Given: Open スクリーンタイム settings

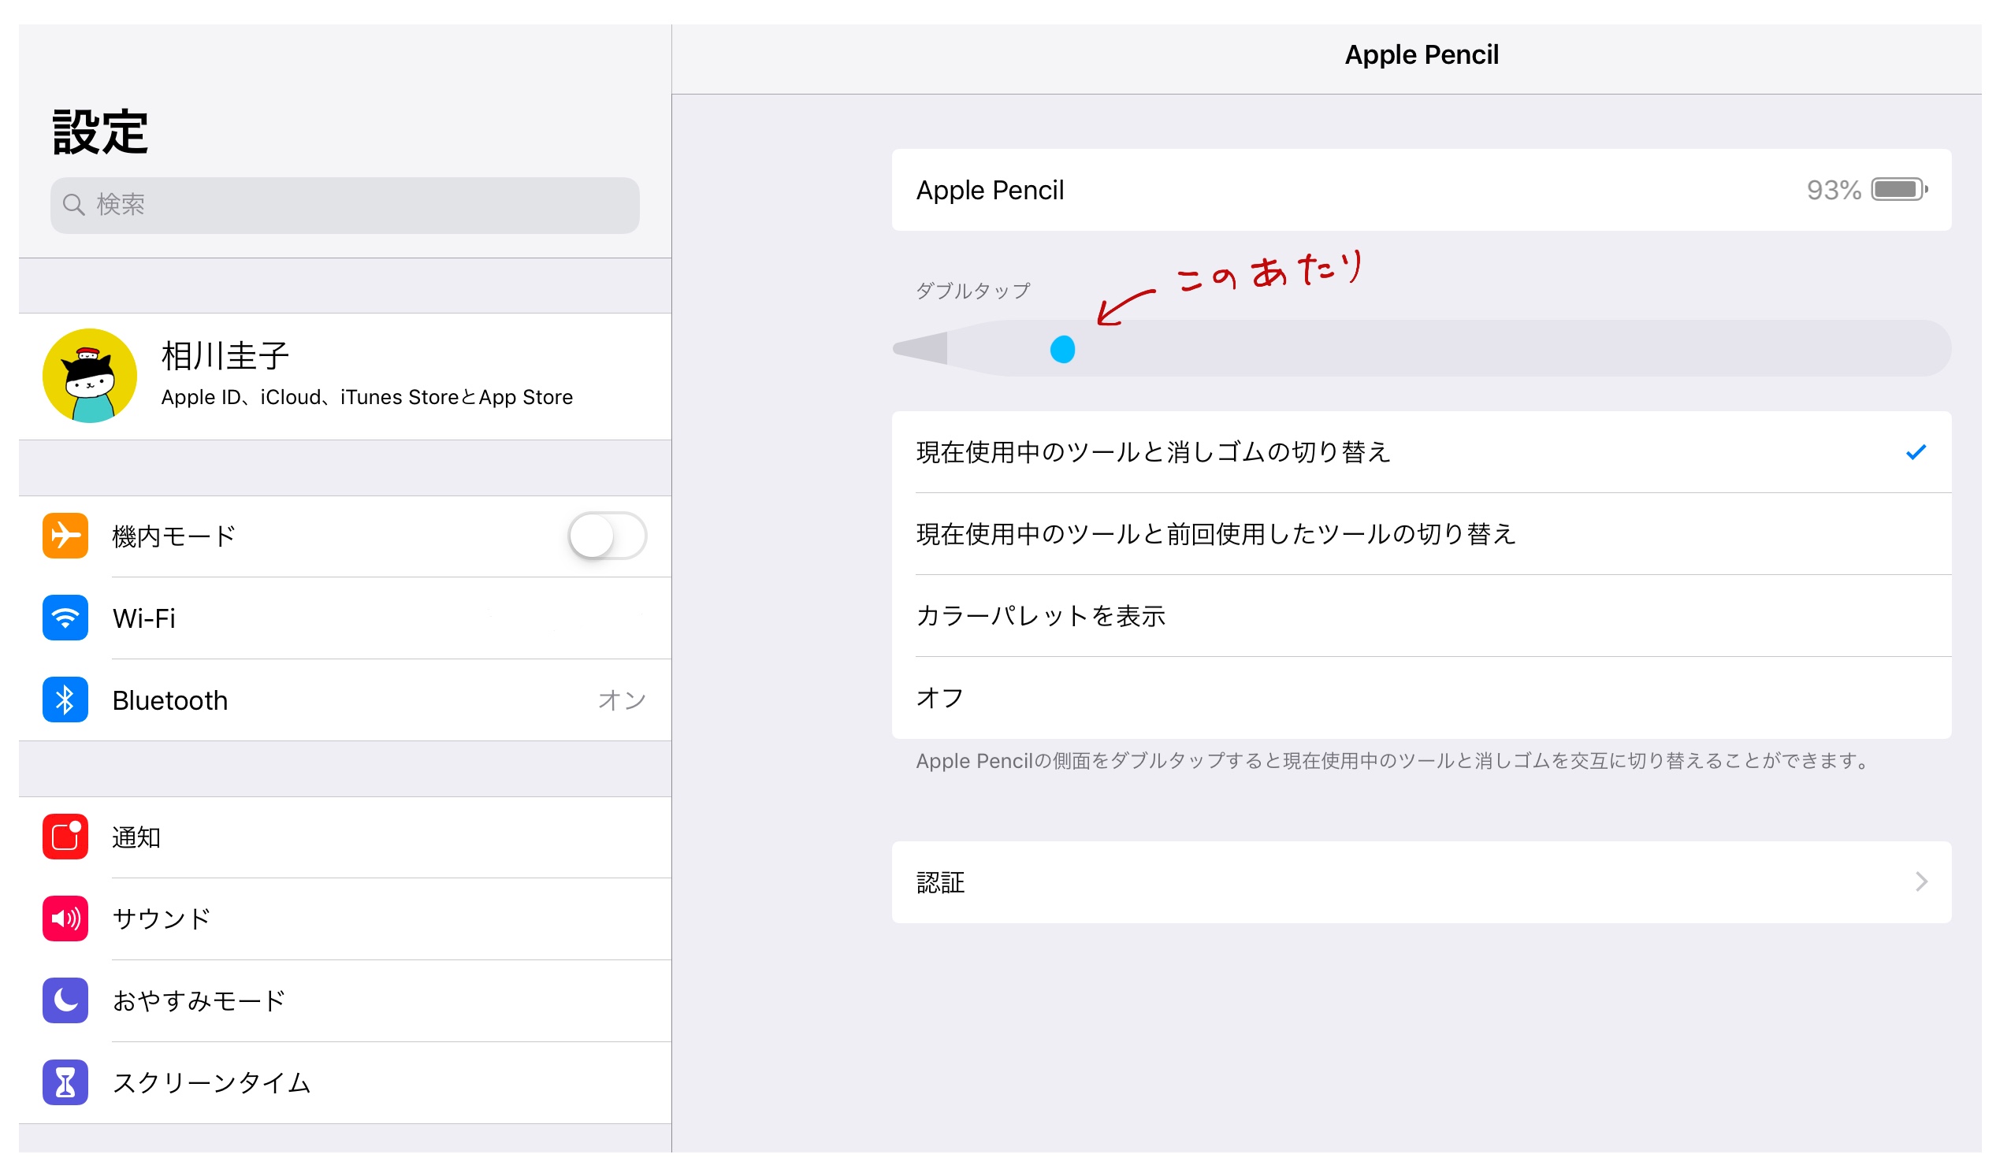Looking at the screenshot, I should (344, 1084).
